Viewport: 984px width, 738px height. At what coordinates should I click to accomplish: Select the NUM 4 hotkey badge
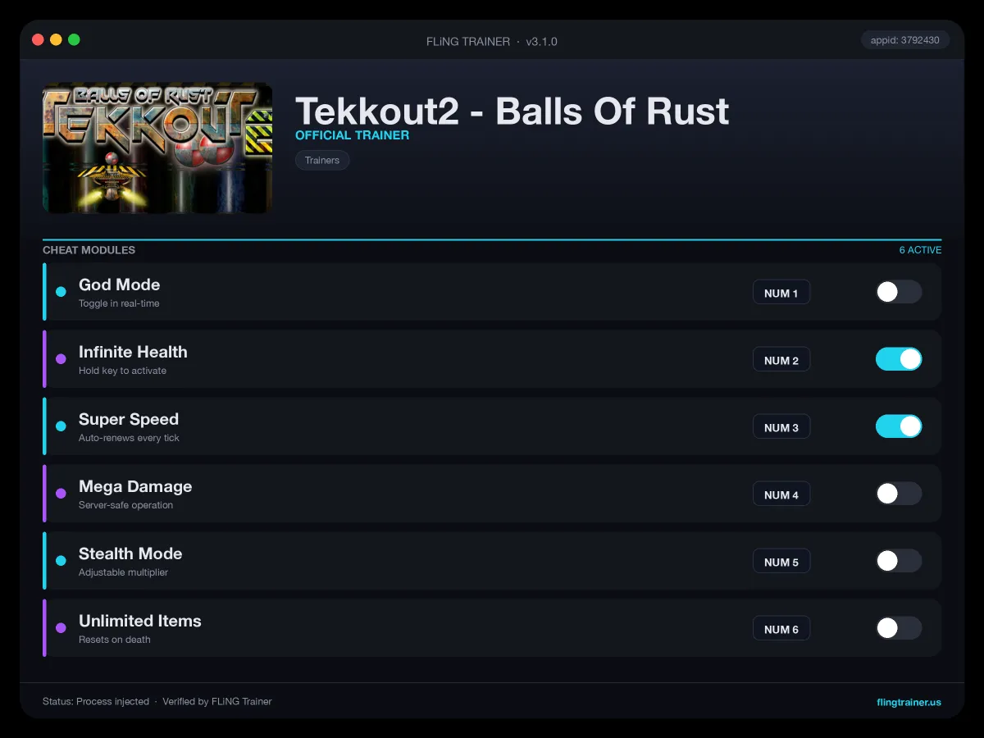click(x=781, y=494)
